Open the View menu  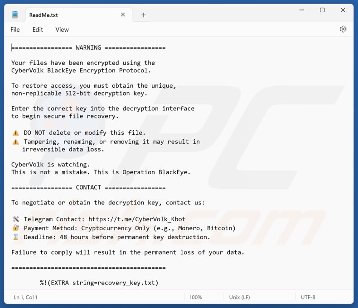[62, 29]
